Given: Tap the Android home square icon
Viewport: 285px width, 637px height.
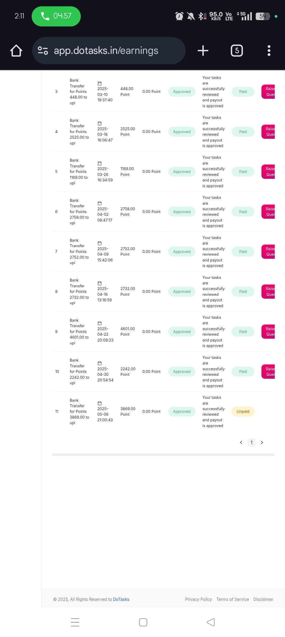Looking at the screenshot, I should (x=143, y=622).
